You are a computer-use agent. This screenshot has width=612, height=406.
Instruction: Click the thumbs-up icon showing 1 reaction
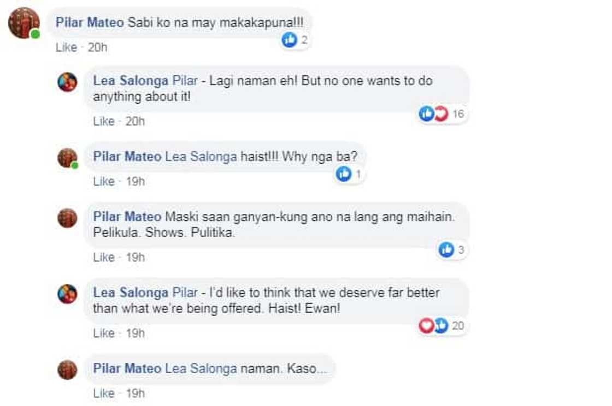point(344,174)
